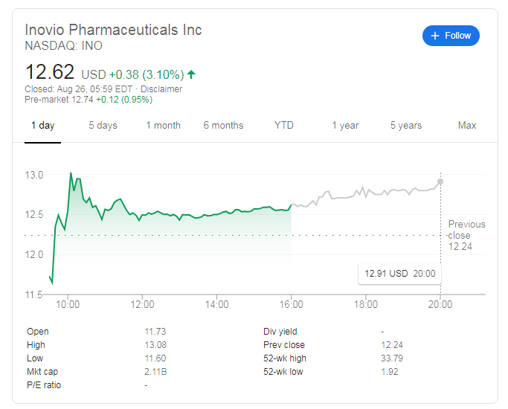Follow Inovio Pharmaceuticals stock
Viewport: 508px width, 409px height.
(x=451, y=36)
